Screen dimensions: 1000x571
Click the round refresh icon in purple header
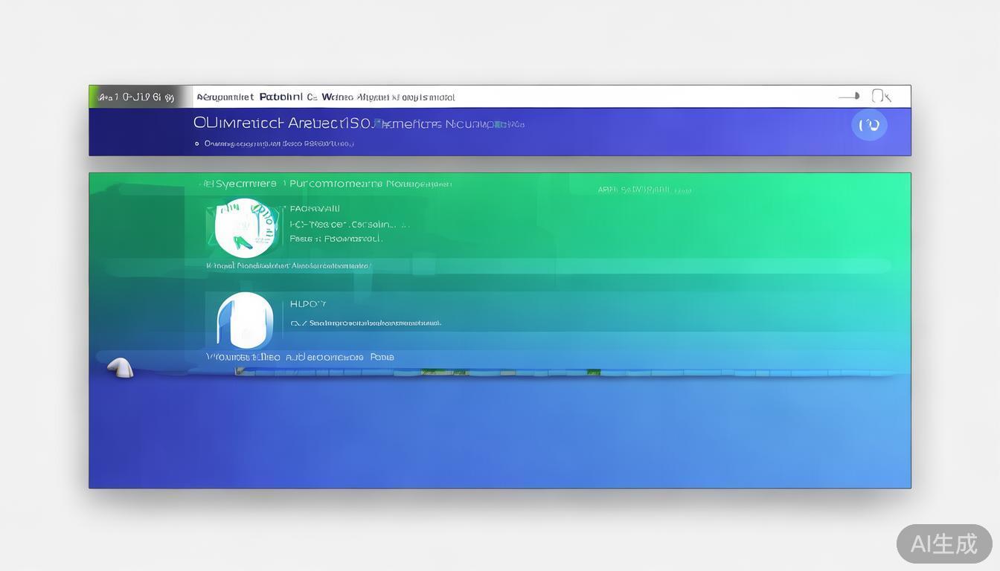point(869,125)
